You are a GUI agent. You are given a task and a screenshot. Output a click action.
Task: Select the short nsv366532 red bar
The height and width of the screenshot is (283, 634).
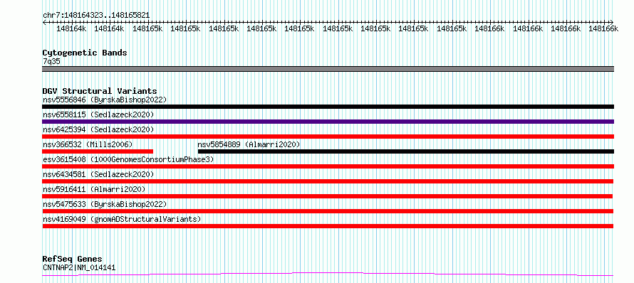(x=98, y=151)
